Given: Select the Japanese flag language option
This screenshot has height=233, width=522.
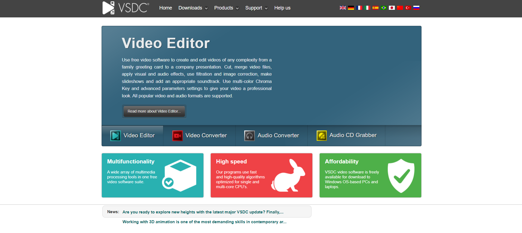Looking at the screenshot, I should tap(392, 8).
